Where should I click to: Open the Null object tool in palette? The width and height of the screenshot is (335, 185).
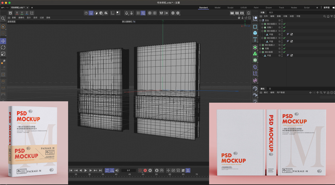pos(255,19)
